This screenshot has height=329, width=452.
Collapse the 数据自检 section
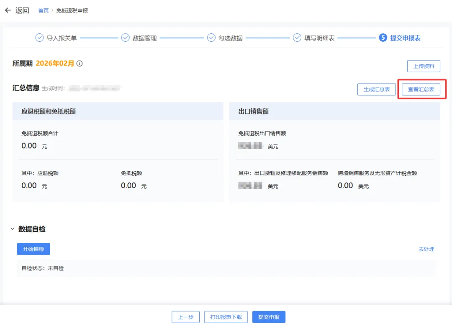tap(12, 229)
